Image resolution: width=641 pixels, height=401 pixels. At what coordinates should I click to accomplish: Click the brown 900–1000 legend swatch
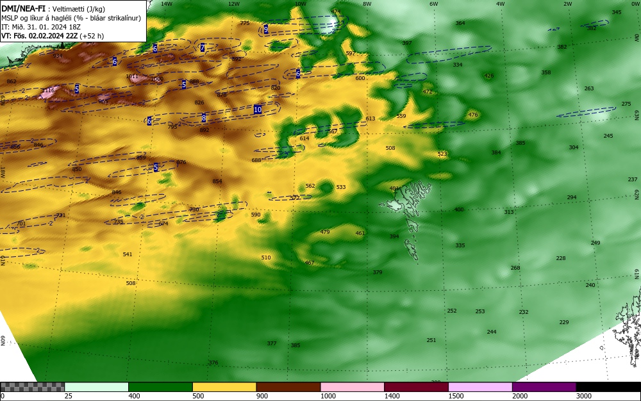coord(288,387)
